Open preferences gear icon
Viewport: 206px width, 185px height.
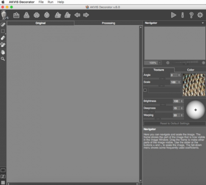pyautogui.click(x=200, y=15)
